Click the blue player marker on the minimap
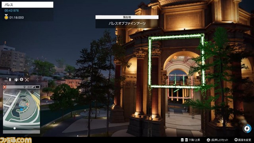254x143 pixels. [x=21, y=110]
